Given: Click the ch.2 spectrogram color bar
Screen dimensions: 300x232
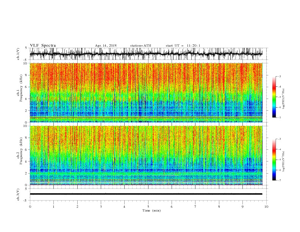Looking at the screenshot, I should click(x=274, y=160).
